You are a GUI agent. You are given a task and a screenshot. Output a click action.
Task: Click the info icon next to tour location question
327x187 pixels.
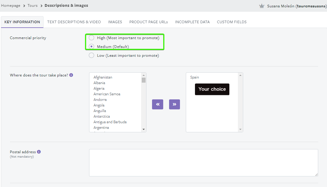(x=71, y=75)
